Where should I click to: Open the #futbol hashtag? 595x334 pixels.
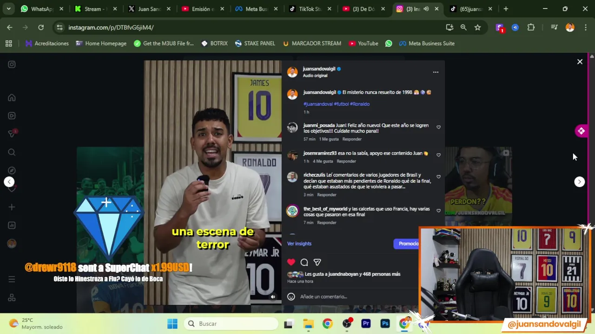click(341, 104)
